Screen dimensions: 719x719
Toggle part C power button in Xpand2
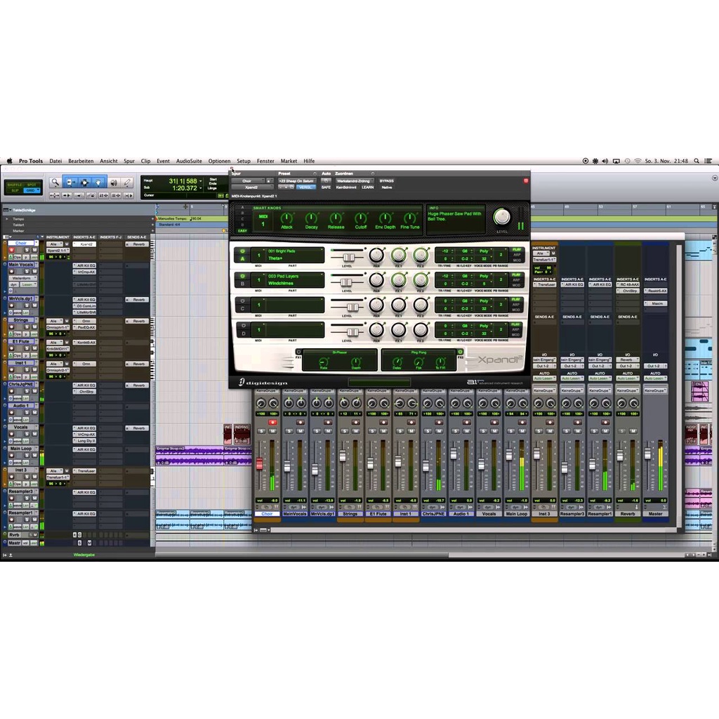pos(242,301)
